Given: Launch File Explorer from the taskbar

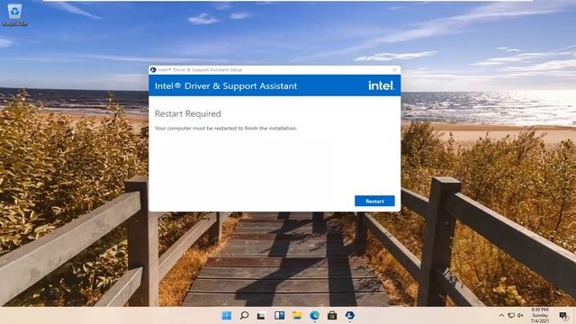Looking at the screenshot, I should 297,315.
